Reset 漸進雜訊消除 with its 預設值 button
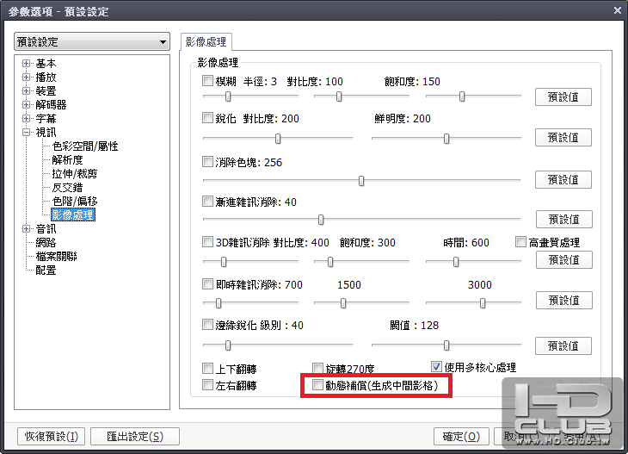This screenshot has height=454, width=628. click(564, 220)
